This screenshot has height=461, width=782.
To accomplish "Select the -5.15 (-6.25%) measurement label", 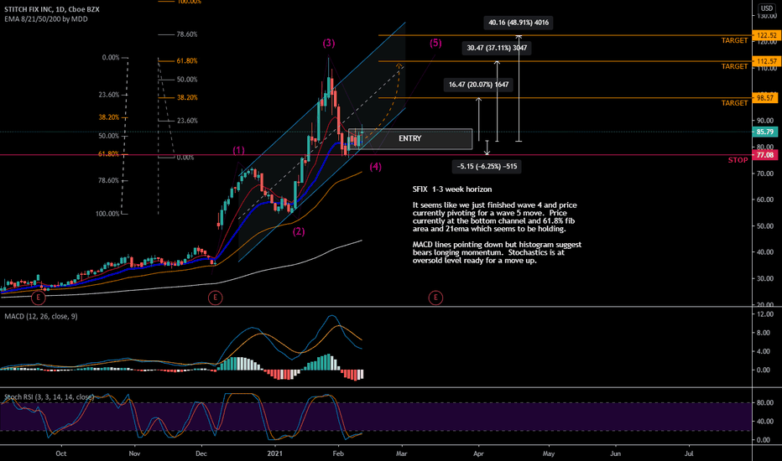I will click(x=487, y=167).
